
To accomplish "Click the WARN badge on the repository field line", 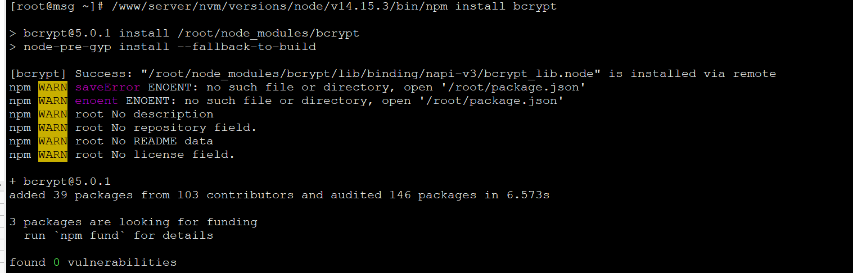I will 53,128.
